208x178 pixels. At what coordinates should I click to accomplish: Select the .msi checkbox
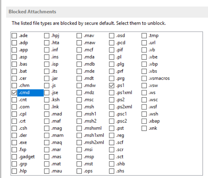pyautogui.click(x=79, y=150)
